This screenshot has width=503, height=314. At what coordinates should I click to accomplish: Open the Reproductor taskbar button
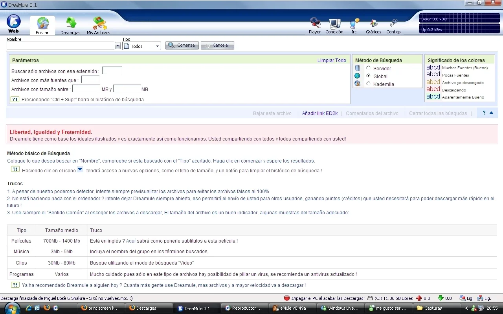pyautogui.click(x=244, y=308)
